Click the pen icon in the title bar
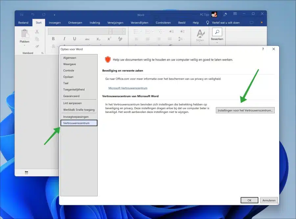 [x=225, y=14]
